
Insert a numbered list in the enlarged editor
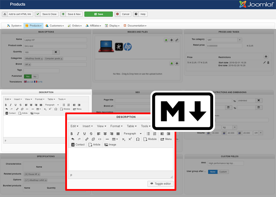(155, 134)
